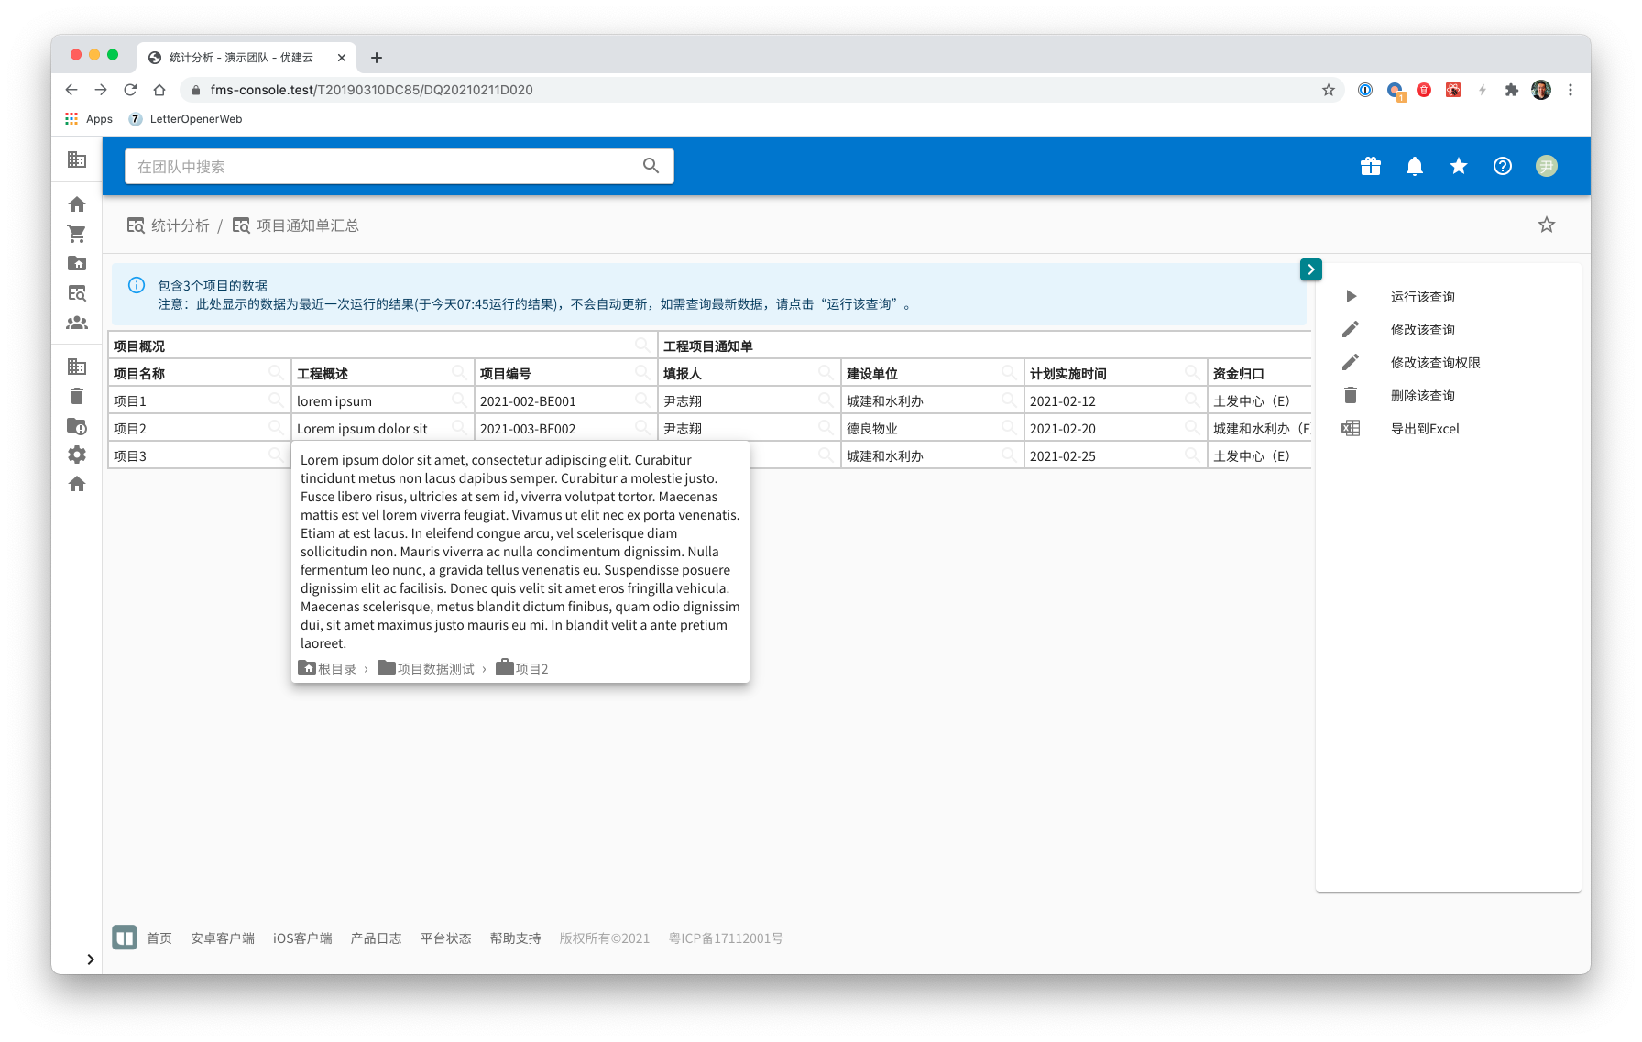Viewport: 1642px width, 1042px height.
Task: Collapse the right action panel
Action: 1310,269
